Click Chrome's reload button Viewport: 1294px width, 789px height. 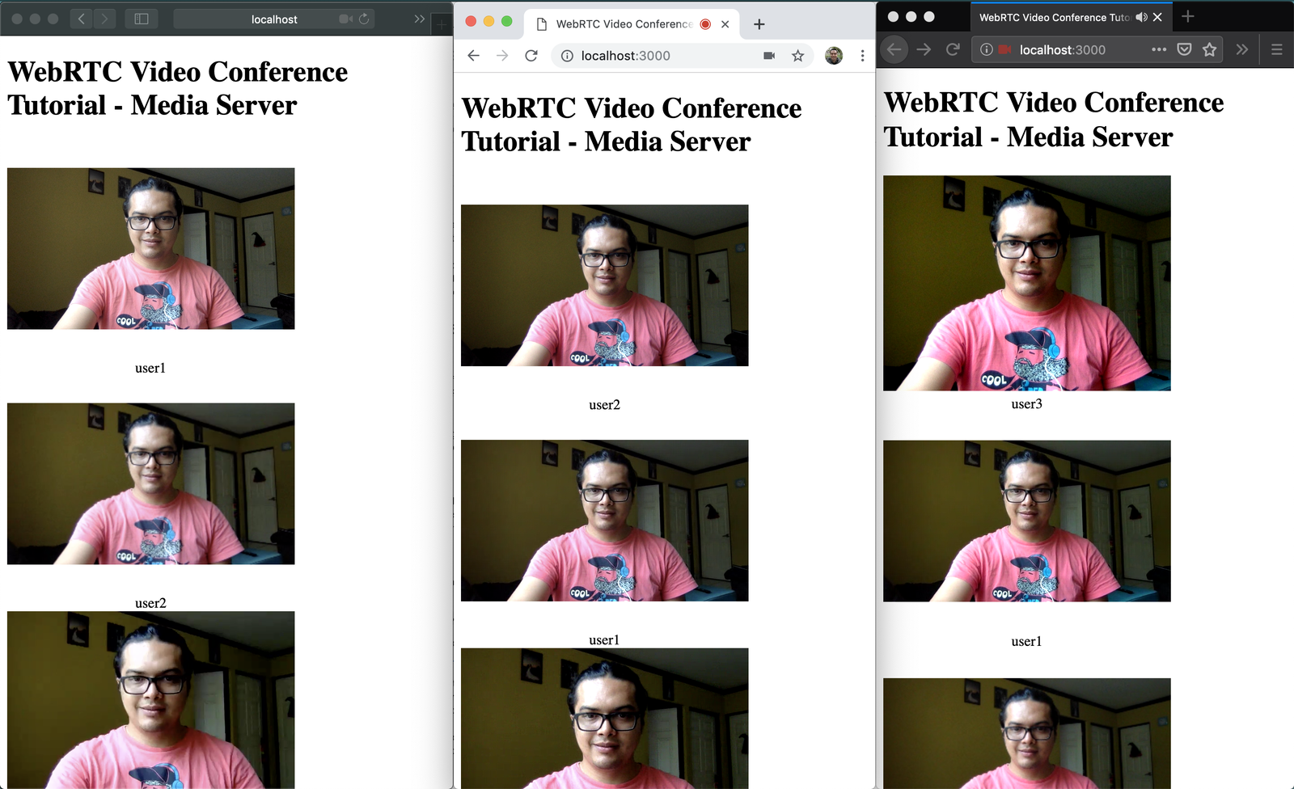tap(531, 56)
